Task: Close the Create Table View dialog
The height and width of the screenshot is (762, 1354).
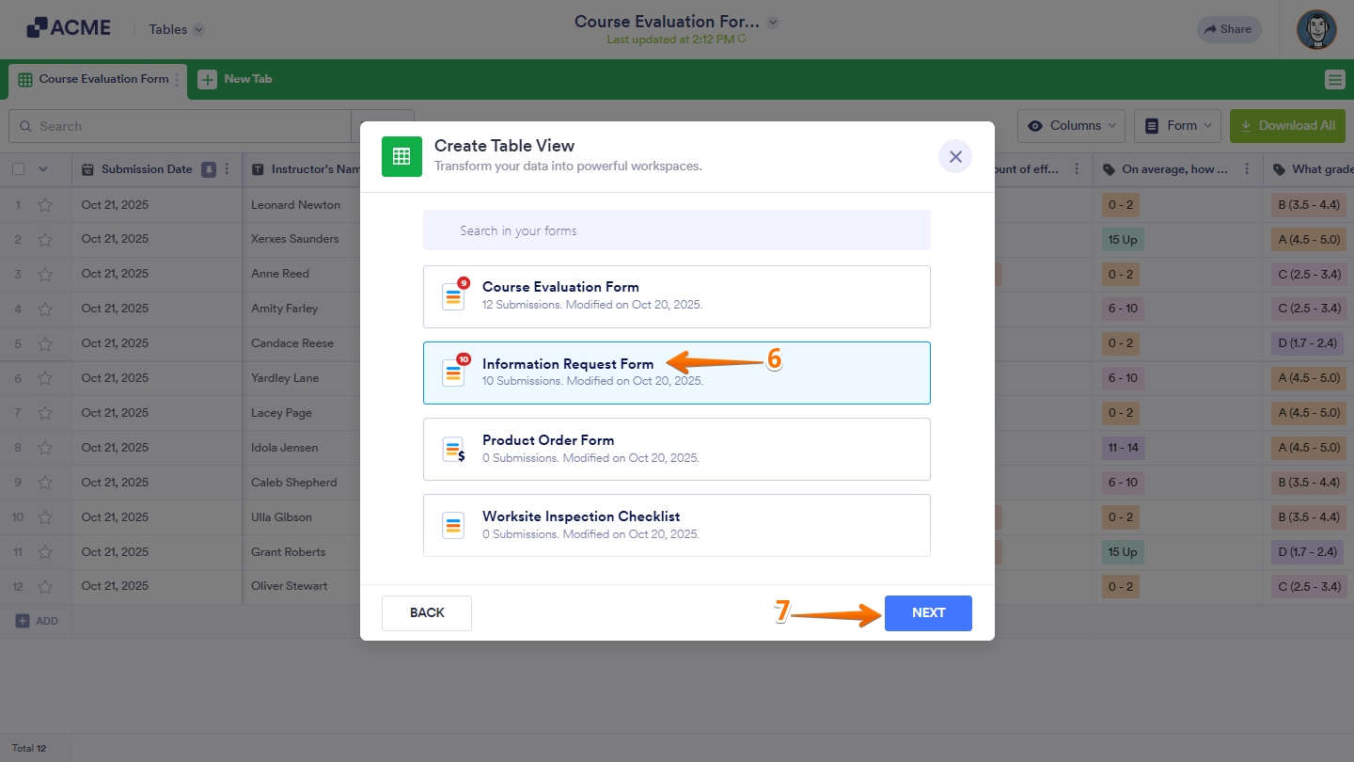Action: click(x=955, y=157)
